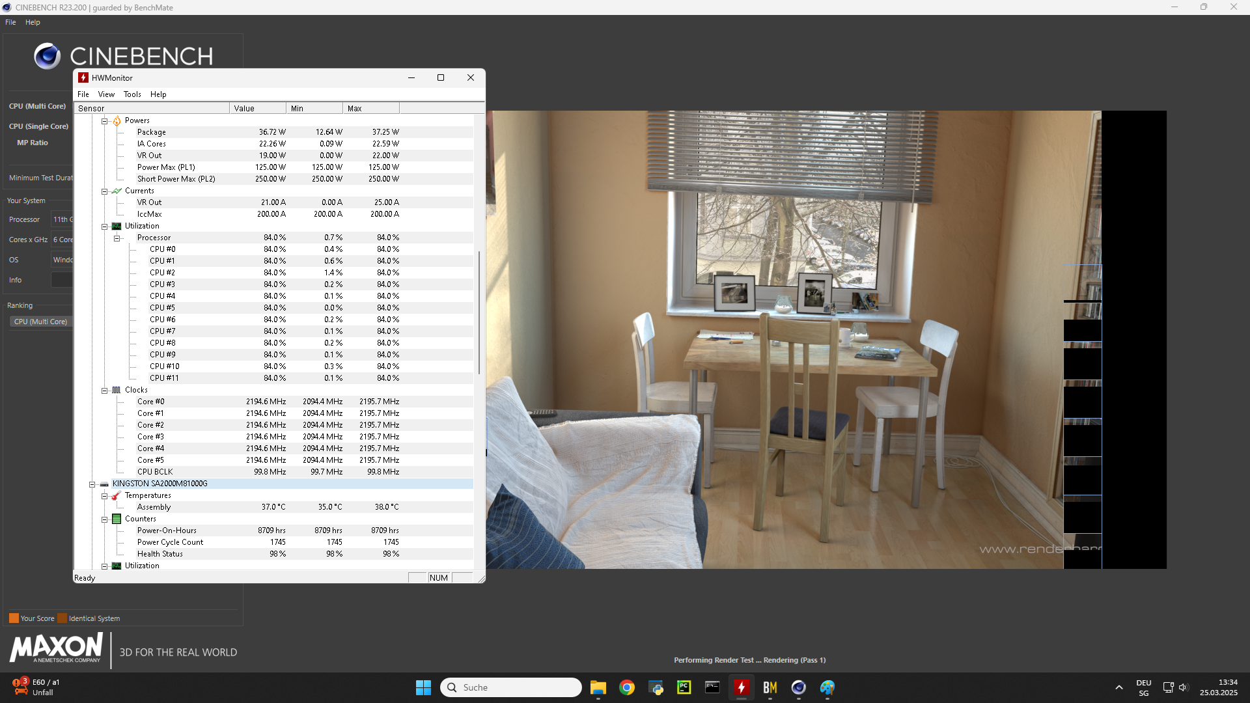Open BenchMate from the taskbar

pos(770,687)
